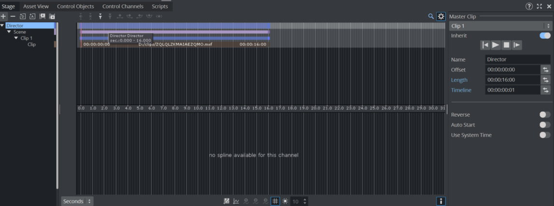Switch to the Asset View tab

pos(36,6)
